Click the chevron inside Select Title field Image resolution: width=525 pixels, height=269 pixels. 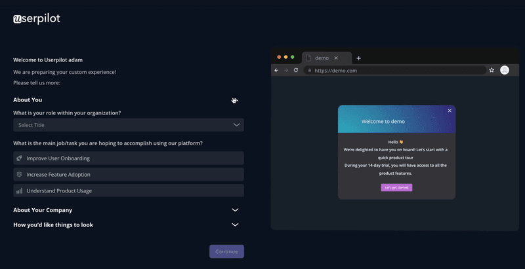point(236,125)
